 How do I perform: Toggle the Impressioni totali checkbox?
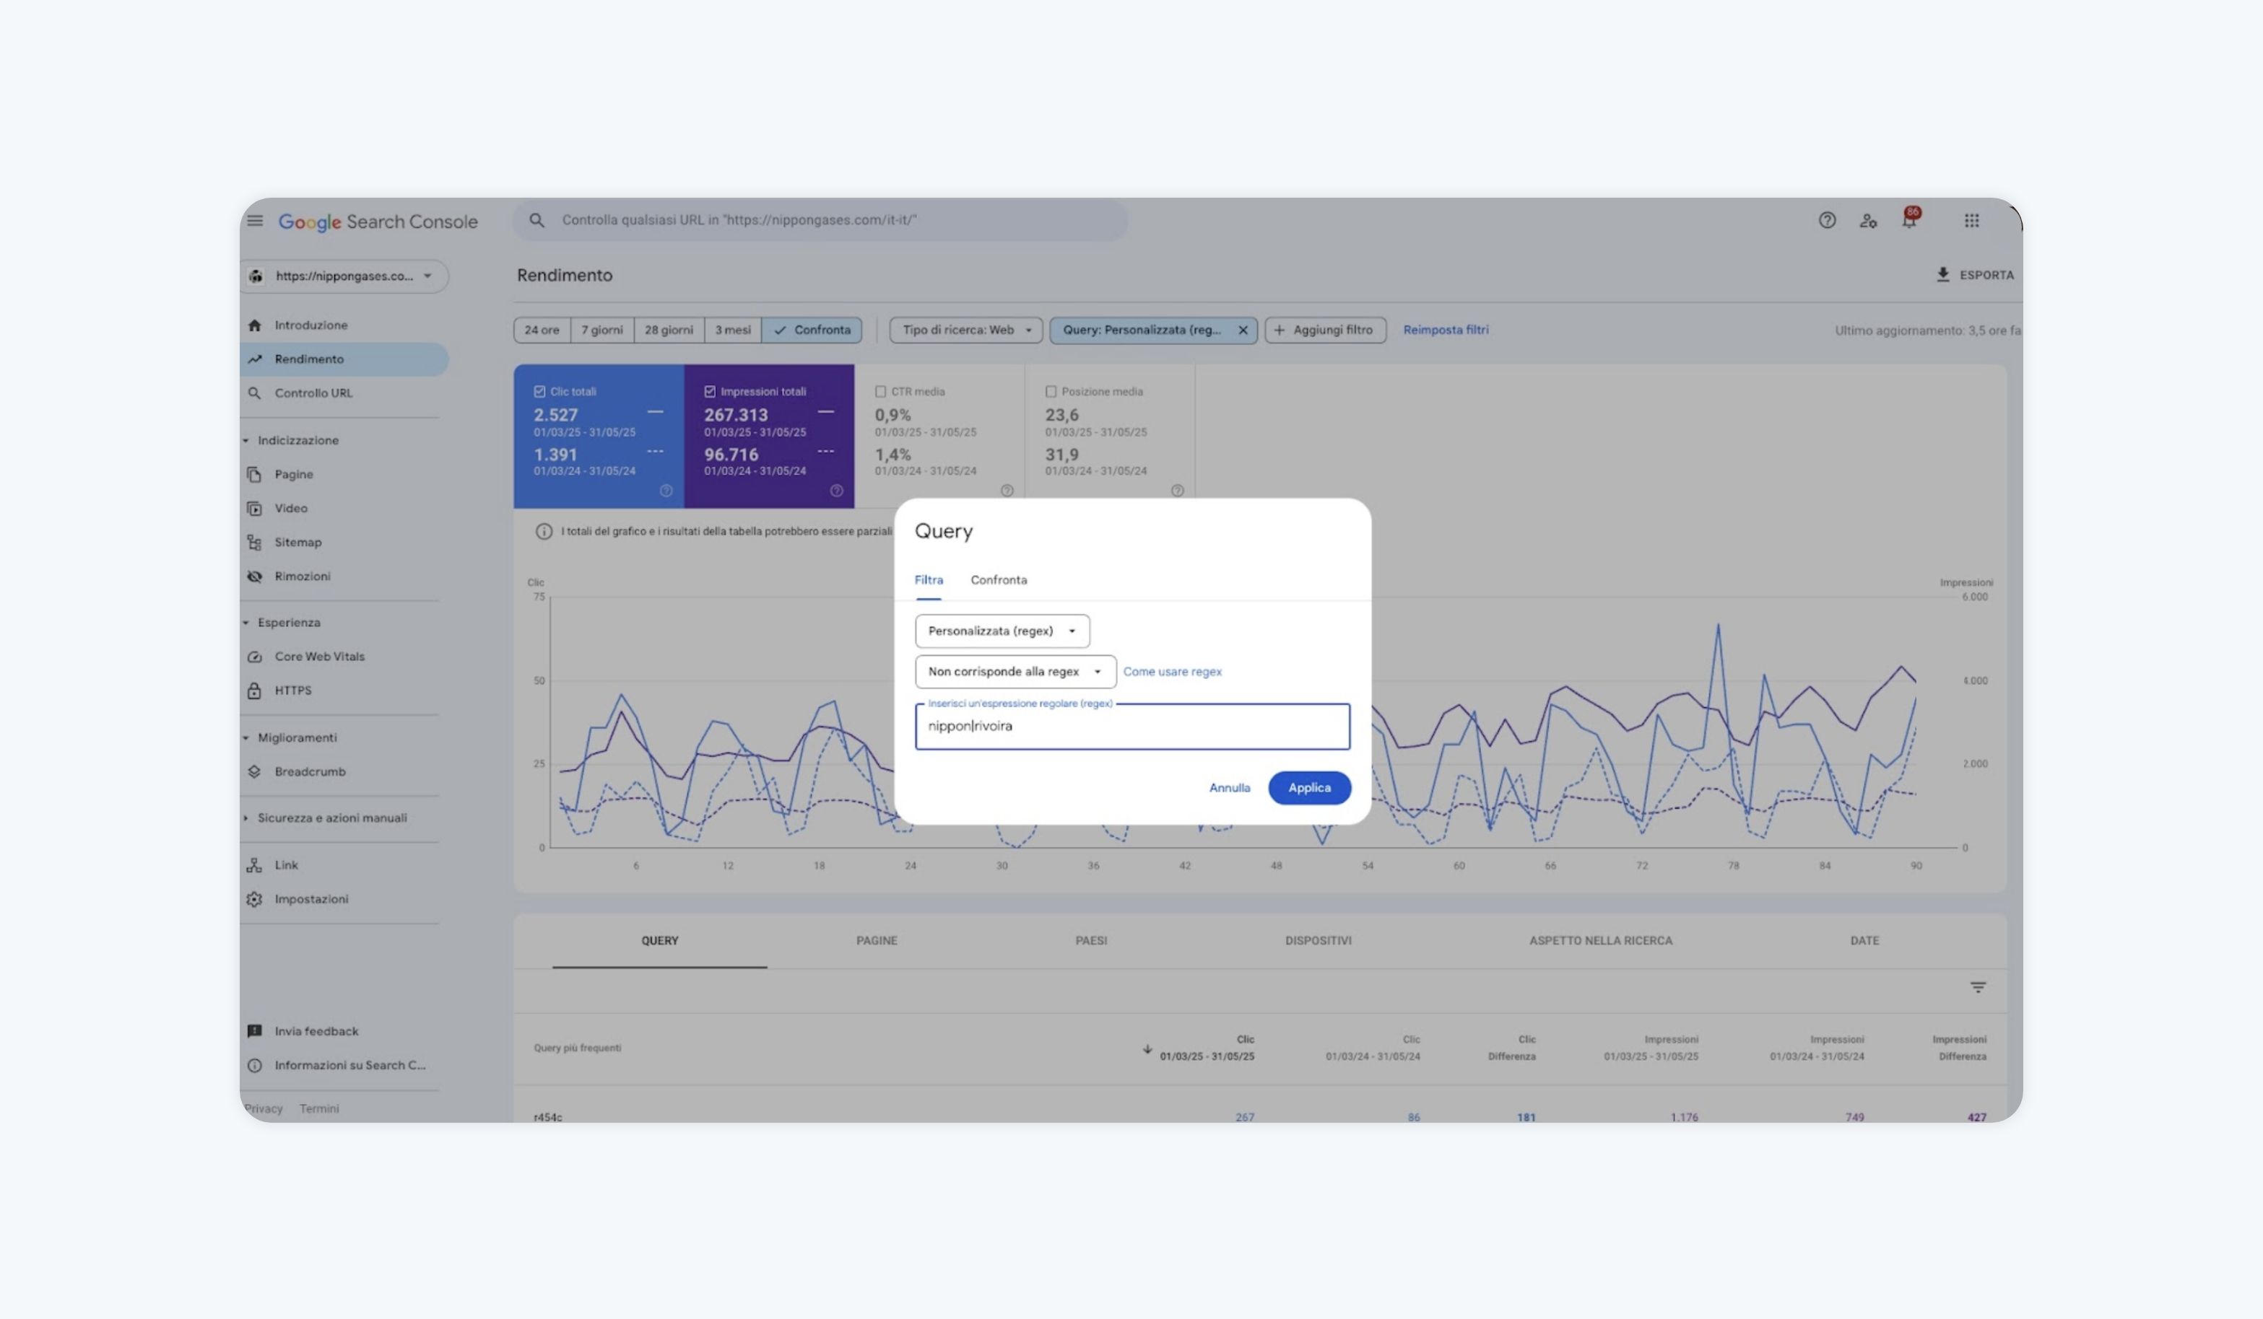[x=711, y=391]
